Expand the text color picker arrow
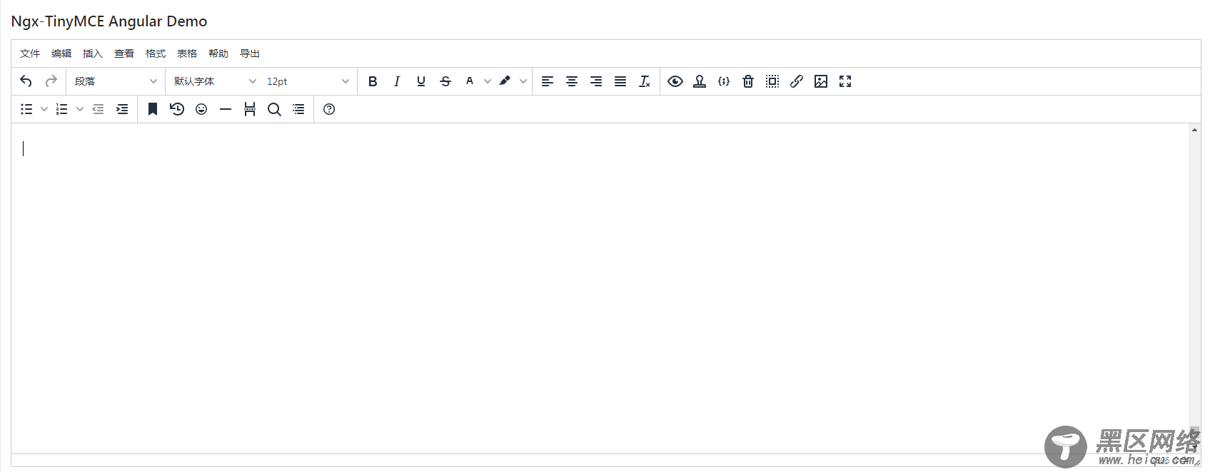This screenshot has width=1210, height=472. pos(488,81)
